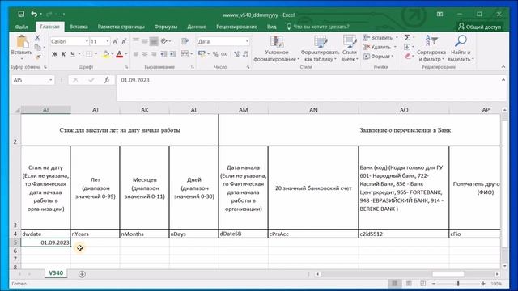Open Сортировка и фильтр menu
Viewport: 518px width, 291px height.
pos(431,48)
